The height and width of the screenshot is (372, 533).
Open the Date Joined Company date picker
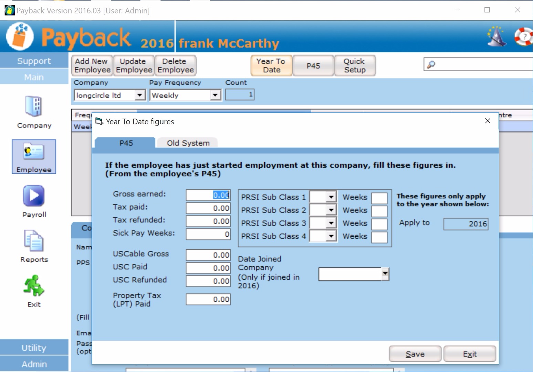click(x=385, y=274)
